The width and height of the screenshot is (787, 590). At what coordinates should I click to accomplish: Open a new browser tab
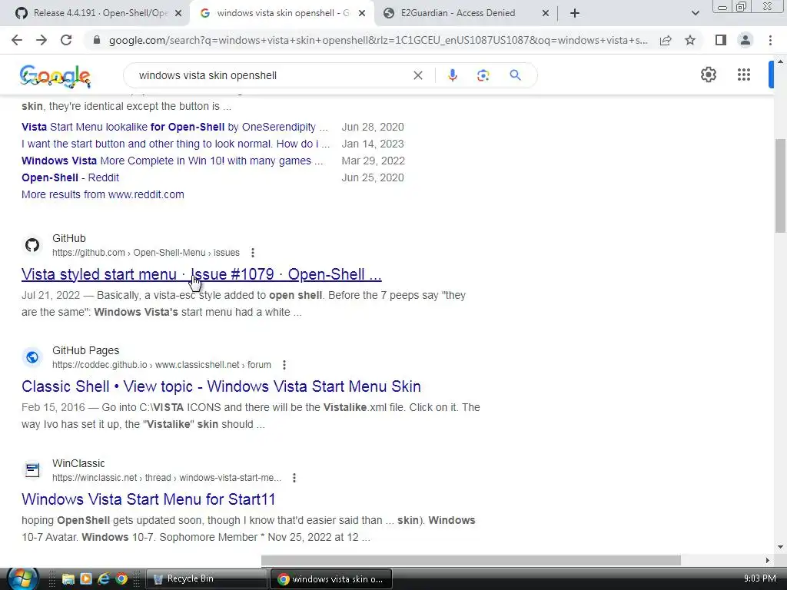pos(575,13)
